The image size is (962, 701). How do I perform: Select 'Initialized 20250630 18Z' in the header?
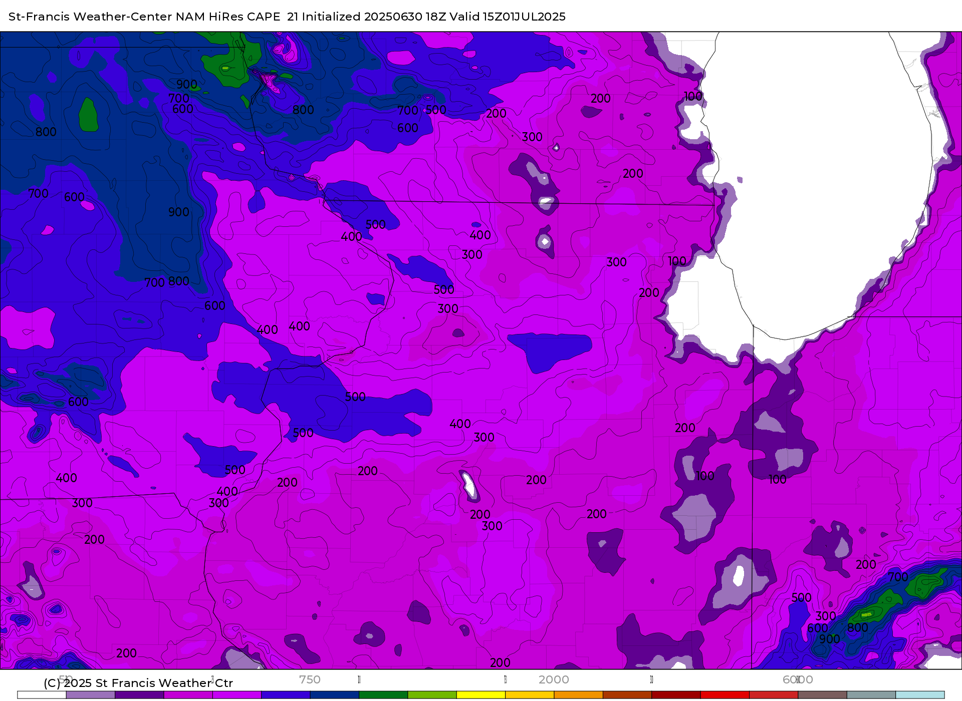[x=374, y=17]
